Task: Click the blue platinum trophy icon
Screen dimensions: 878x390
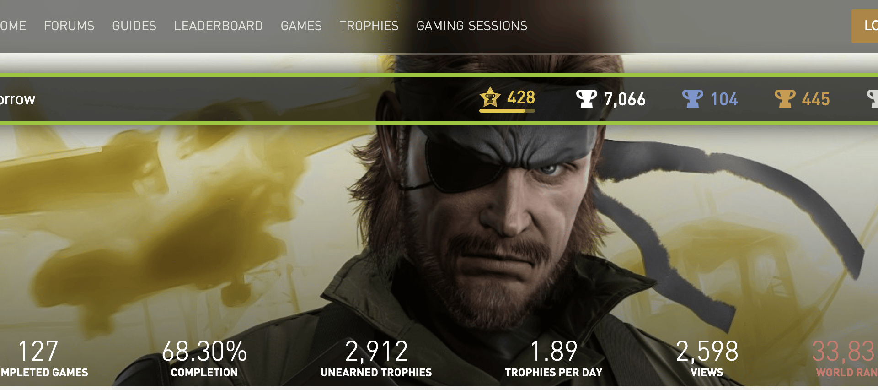Action: 692,99
